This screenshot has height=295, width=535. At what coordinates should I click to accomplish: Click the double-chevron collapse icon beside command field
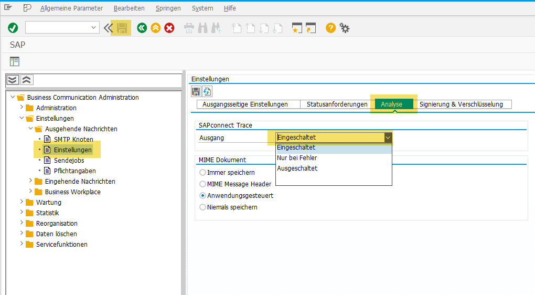click(x=108, y=28)
